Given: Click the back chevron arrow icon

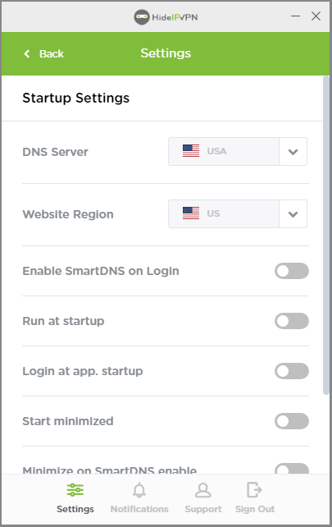Looking at the screenshot, I should click(27, 54).
